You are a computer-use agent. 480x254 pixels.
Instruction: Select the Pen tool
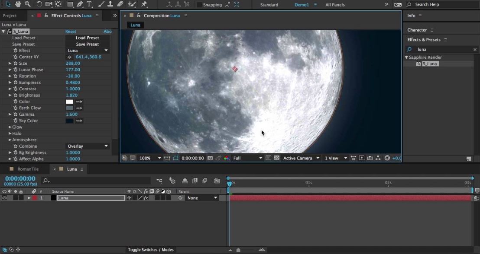79,4
